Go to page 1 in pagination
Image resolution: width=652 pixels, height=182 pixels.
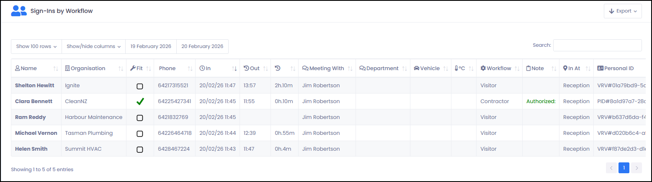coord(624,168)
